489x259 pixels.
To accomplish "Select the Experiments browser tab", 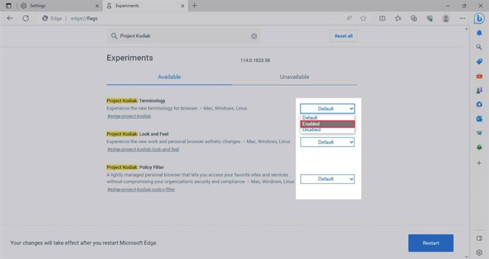I will (145, 5).
